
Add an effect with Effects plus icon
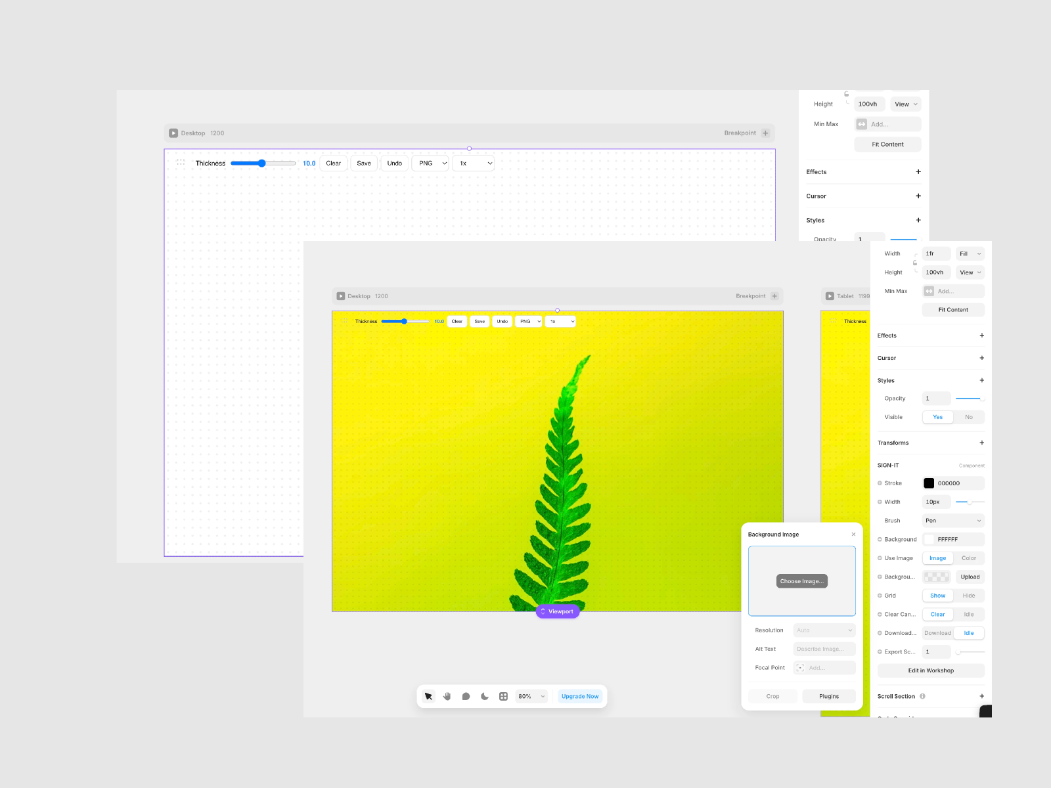(981, 336)
